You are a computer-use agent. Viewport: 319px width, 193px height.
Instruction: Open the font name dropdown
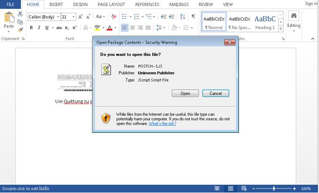click(x=58, y=17)
